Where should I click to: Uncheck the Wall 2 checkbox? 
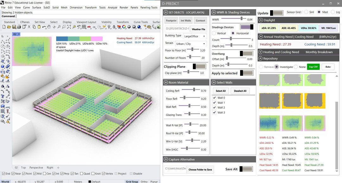coord(214,107)
